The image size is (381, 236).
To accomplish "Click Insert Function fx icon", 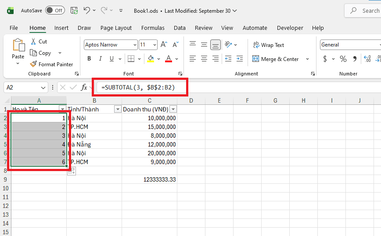I will [84, 87].
